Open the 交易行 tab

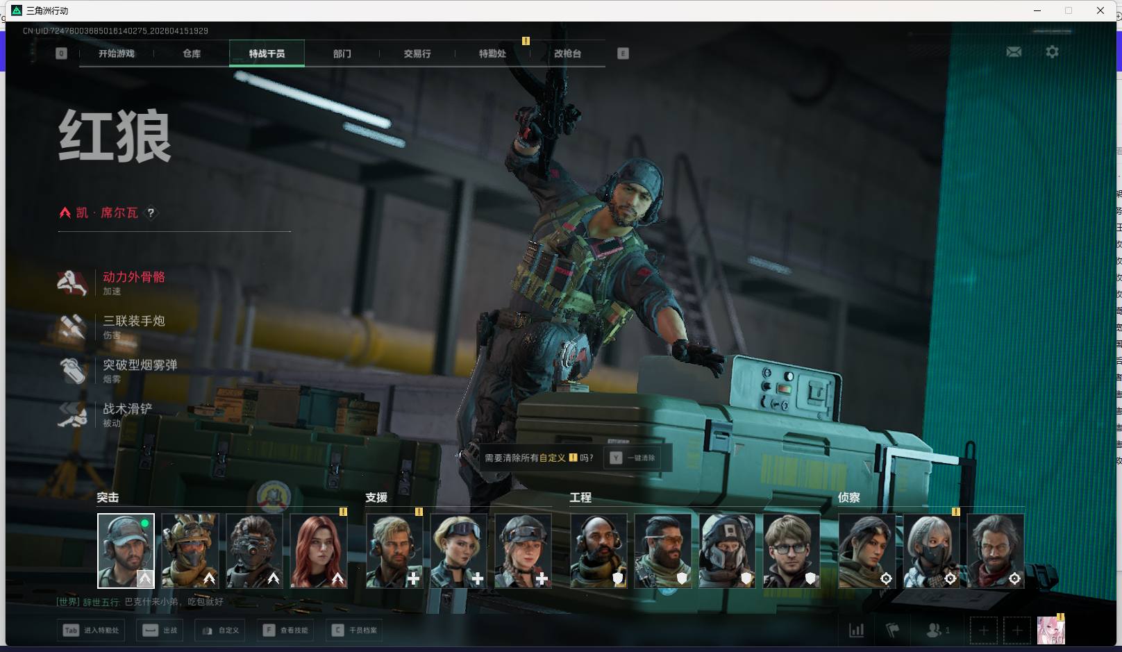[417, 53]
